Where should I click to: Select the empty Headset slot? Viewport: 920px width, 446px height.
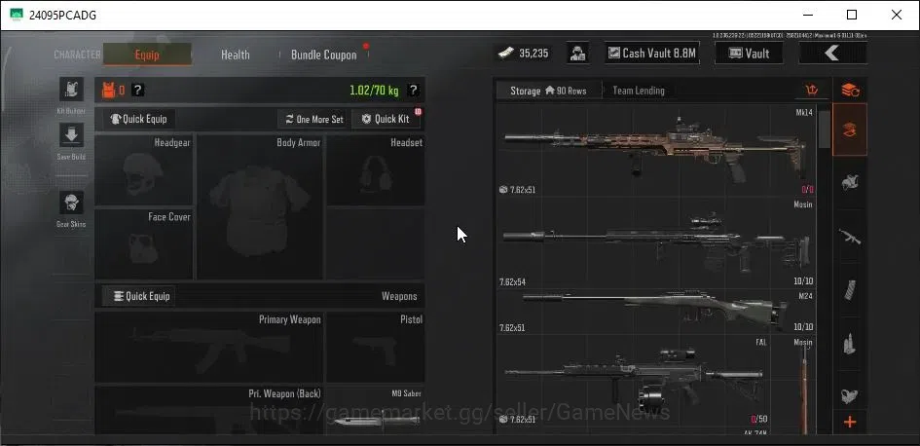point(376,170)
